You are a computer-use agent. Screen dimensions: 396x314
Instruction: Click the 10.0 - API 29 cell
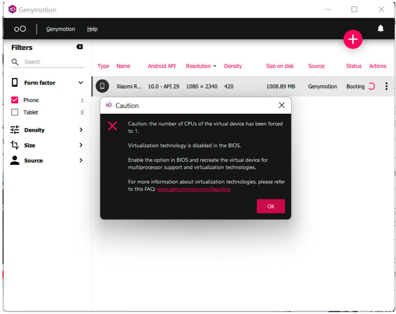pyautogui.click(x=164, y=87)
